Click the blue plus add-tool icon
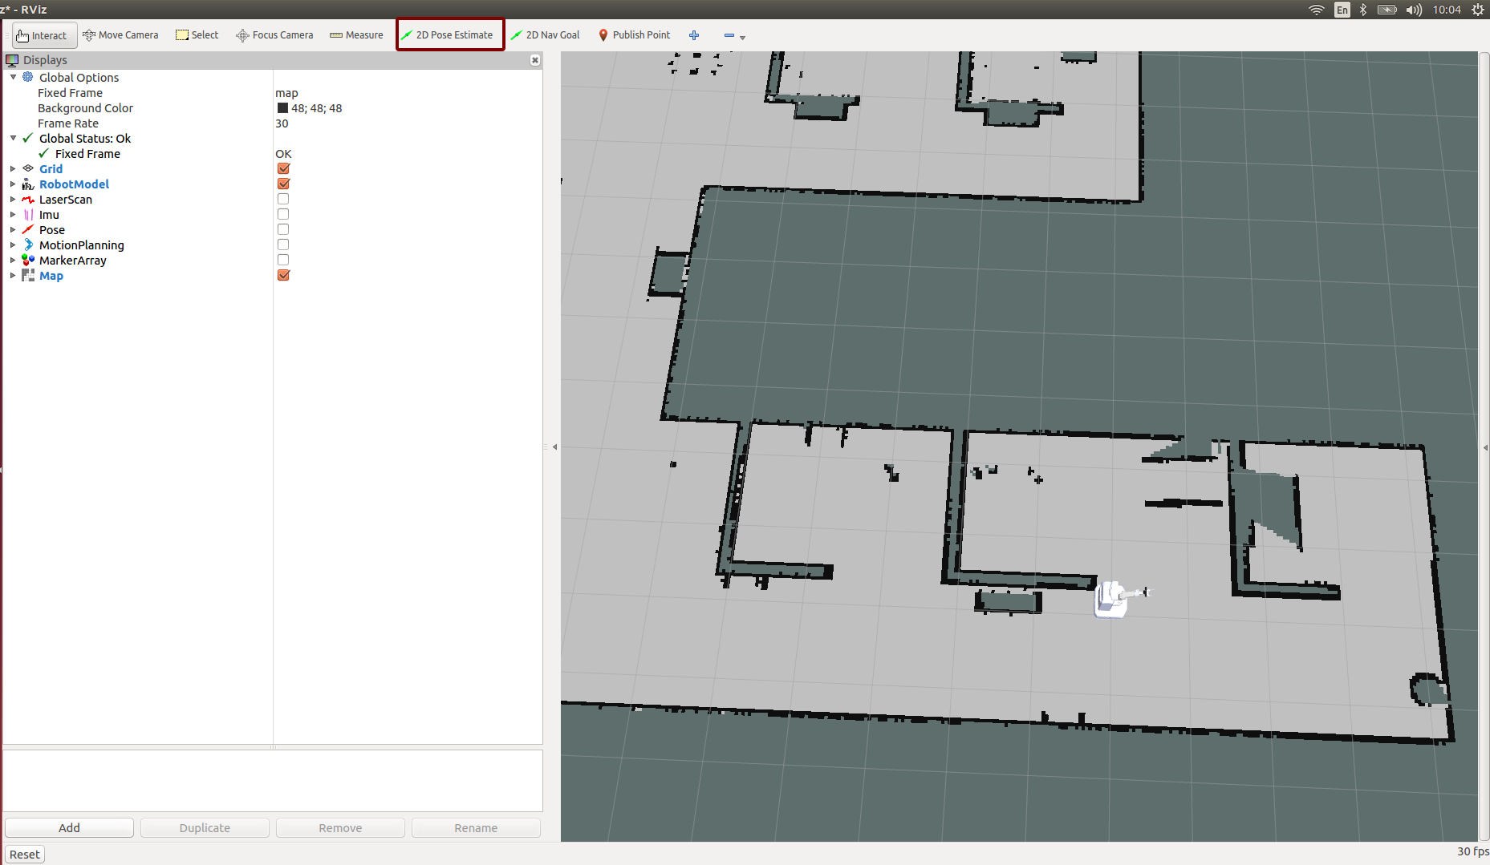The width and height of the screenshot is (1490, 865). (694, 35)
